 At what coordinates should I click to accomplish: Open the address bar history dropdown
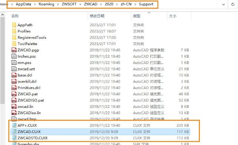[x=223, y=4]
